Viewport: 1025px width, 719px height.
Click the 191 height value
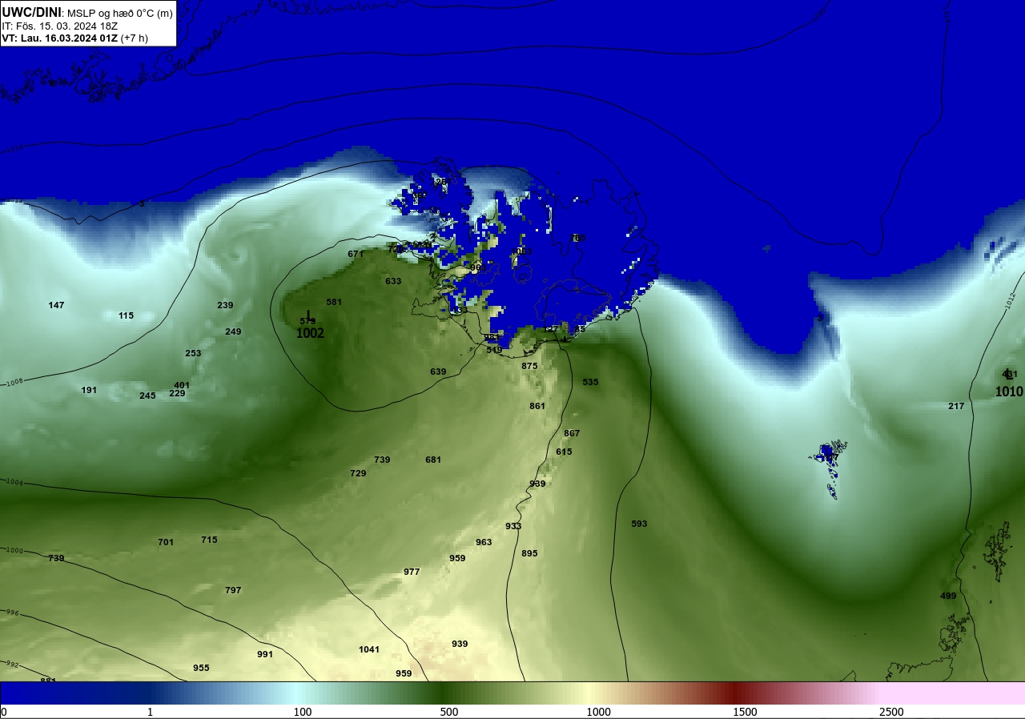pyautogui.click(x=89, y=390)
